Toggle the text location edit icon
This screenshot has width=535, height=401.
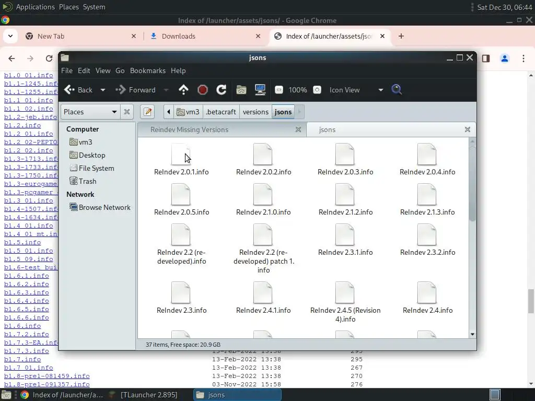147,112
